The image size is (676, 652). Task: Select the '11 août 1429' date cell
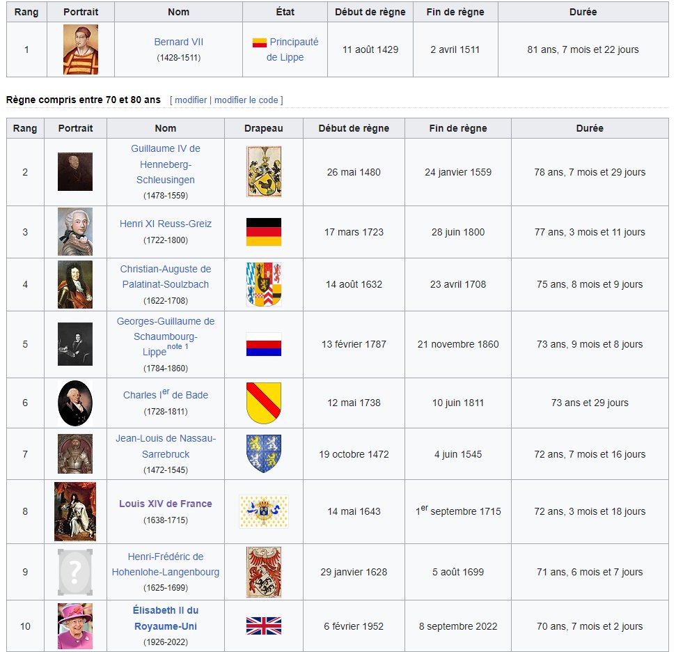coord(370,49)
